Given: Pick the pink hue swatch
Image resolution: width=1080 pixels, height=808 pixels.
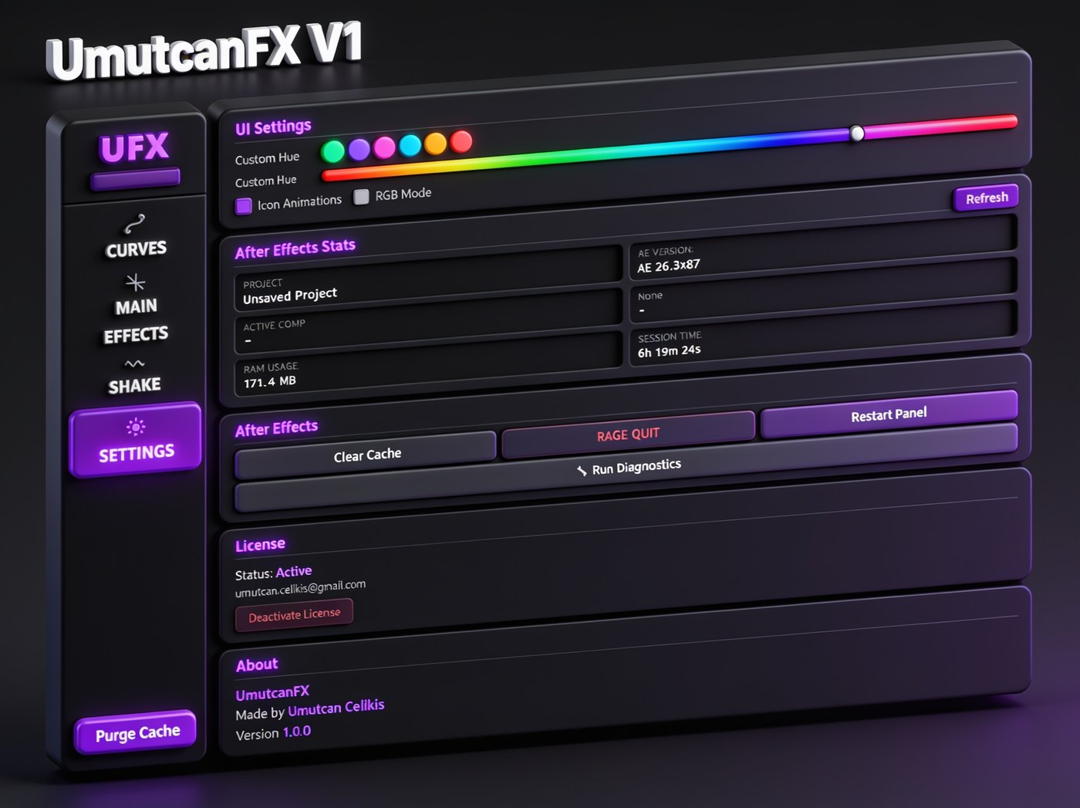Looking at the screenshot, I should (384, 147).
